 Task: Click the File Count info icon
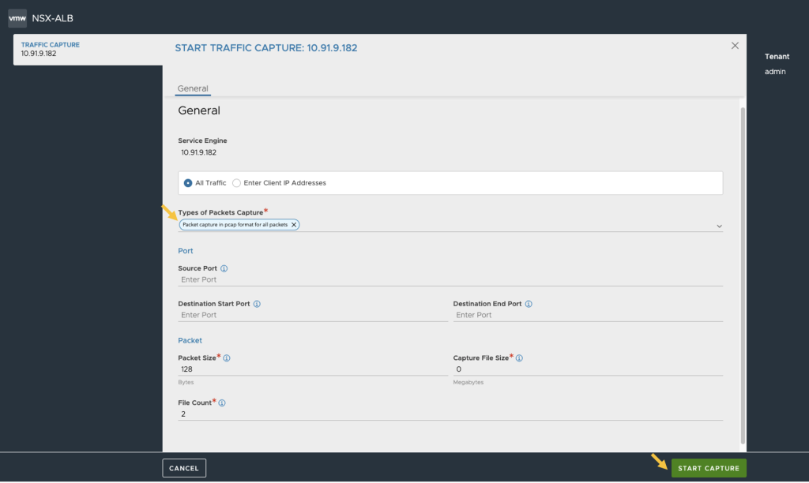pos(221,403)
